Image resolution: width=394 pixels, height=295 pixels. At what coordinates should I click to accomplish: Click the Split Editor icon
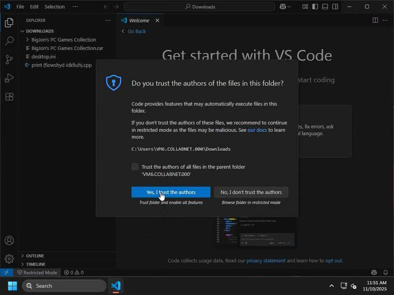coord(375,20)
